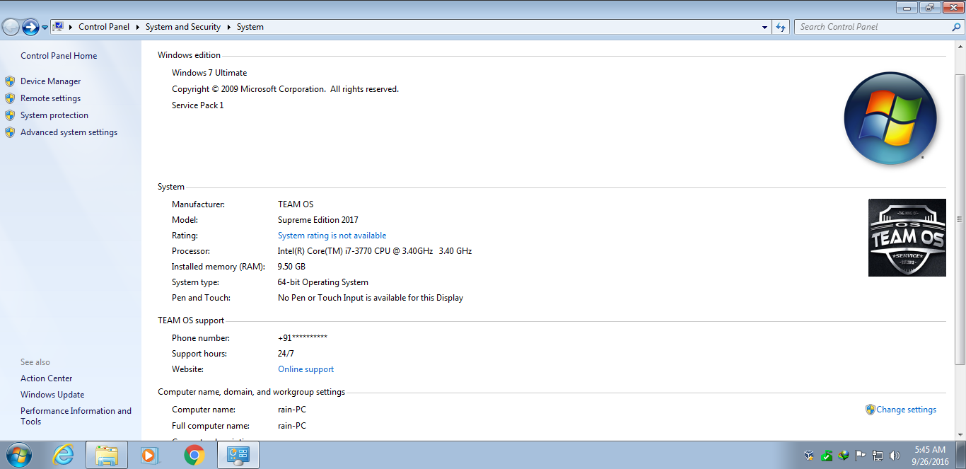Launch Google Chrome from taskbar
Viewport: 966px width, 469px height.
tap(194, 455)
